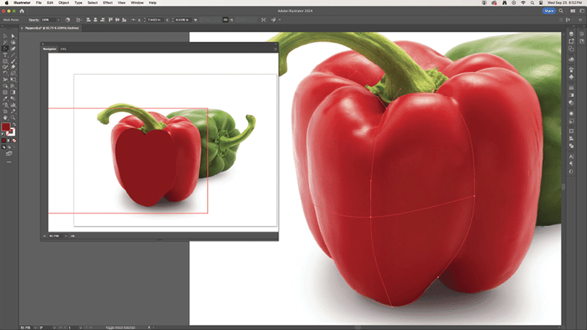587x330 pixels.
Task: Enable Draw Normal mode
Action: (x=4, y=147)
